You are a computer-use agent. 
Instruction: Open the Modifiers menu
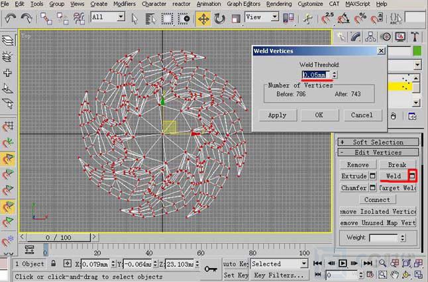(x=125, y=4)
